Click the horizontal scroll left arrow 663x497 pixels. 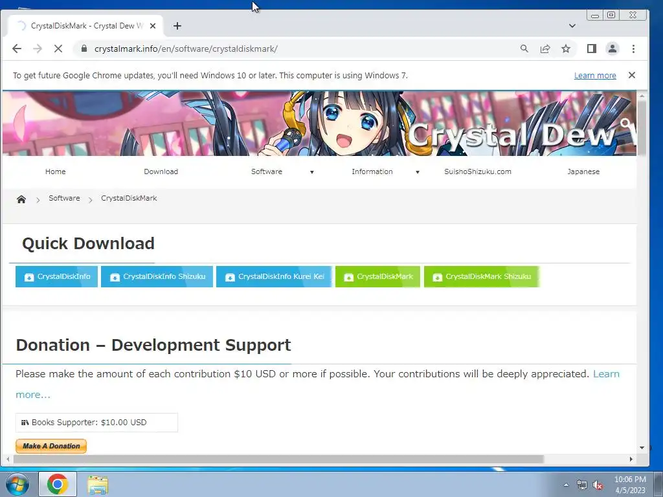click(x=8, y=459)
